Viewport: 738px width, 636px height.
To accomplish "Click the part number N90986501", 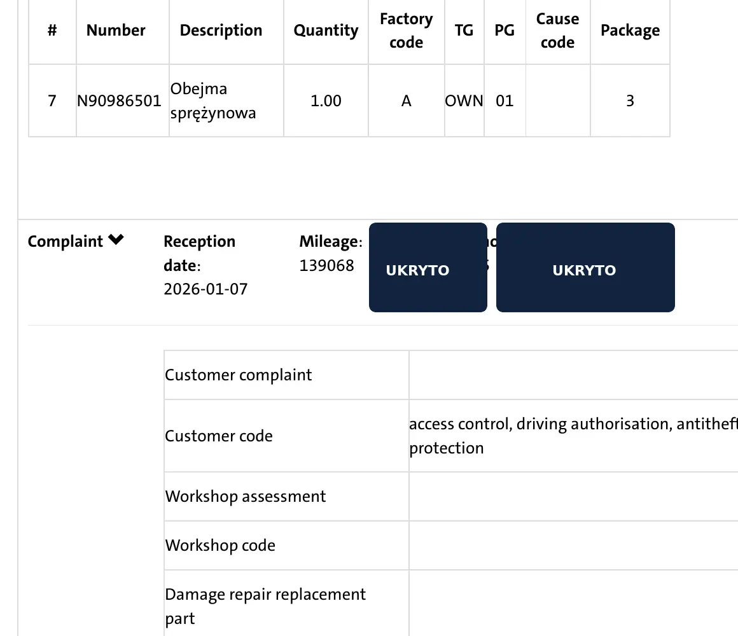I will click(x=119, y=100).
